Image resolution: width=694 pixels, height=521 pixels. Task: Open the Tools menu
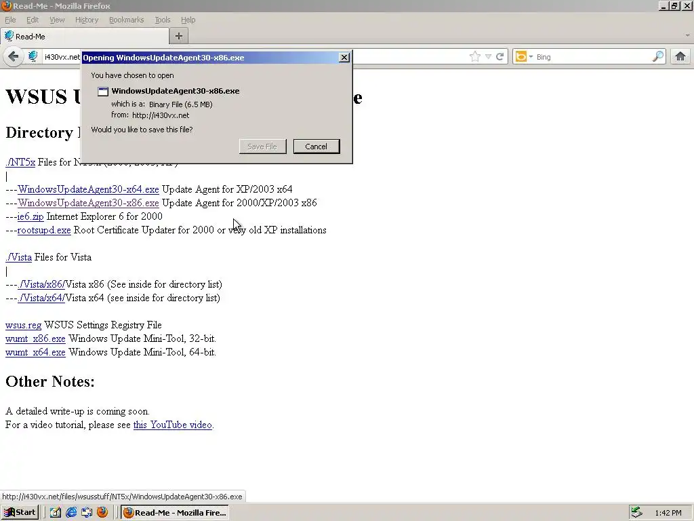click(x=163, y=20)
